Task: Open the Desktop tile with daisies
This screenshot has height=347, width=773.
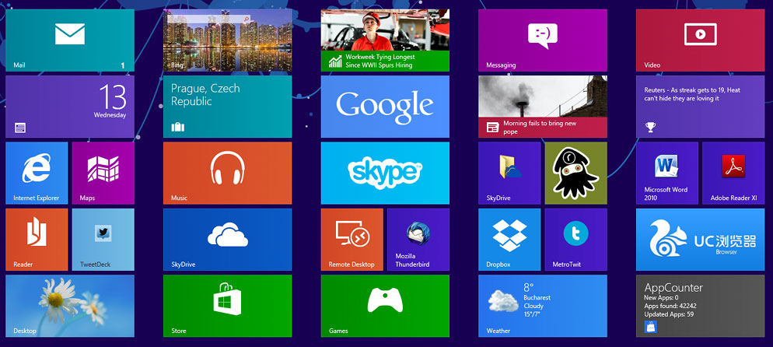Action: [69, 305]
